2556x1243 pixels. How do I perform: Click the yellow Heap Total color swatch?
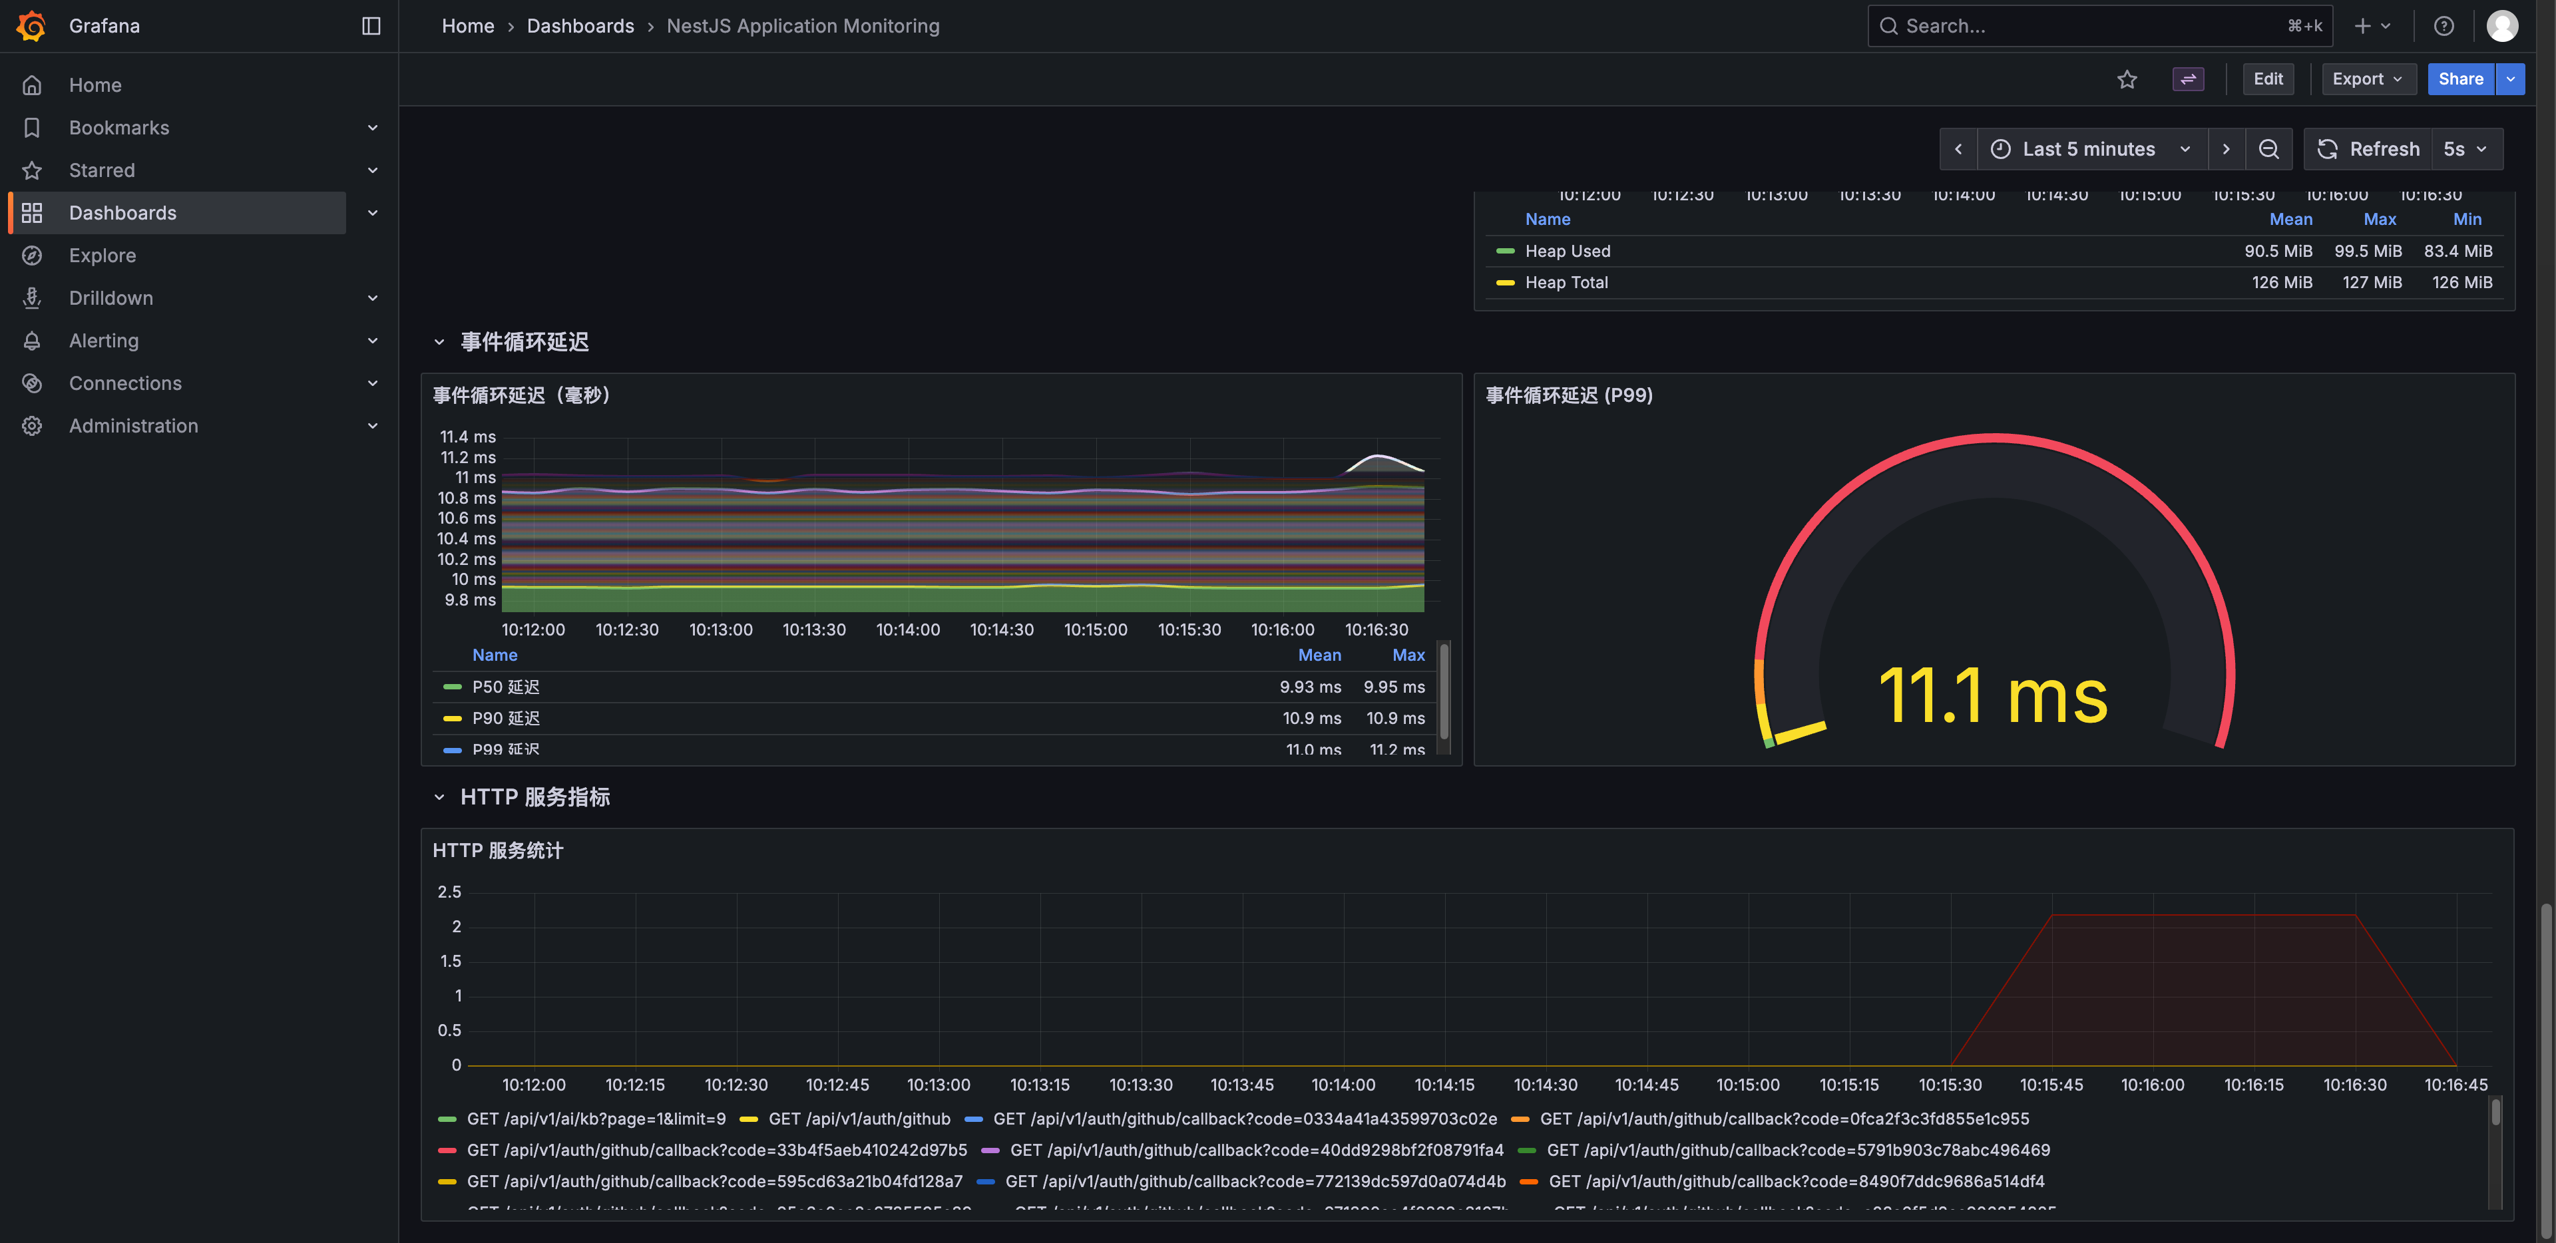tap(1504, 283)
